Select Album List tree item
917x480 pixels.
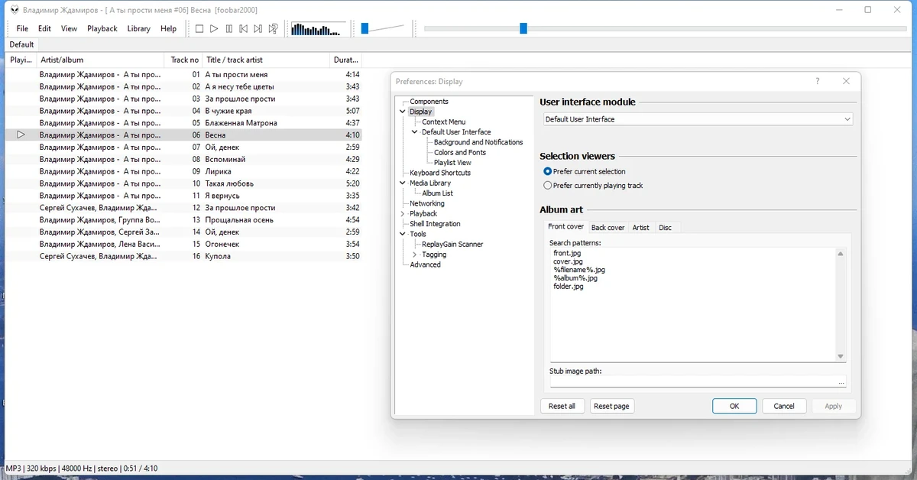pyautogui.click(x=437, y=193)
